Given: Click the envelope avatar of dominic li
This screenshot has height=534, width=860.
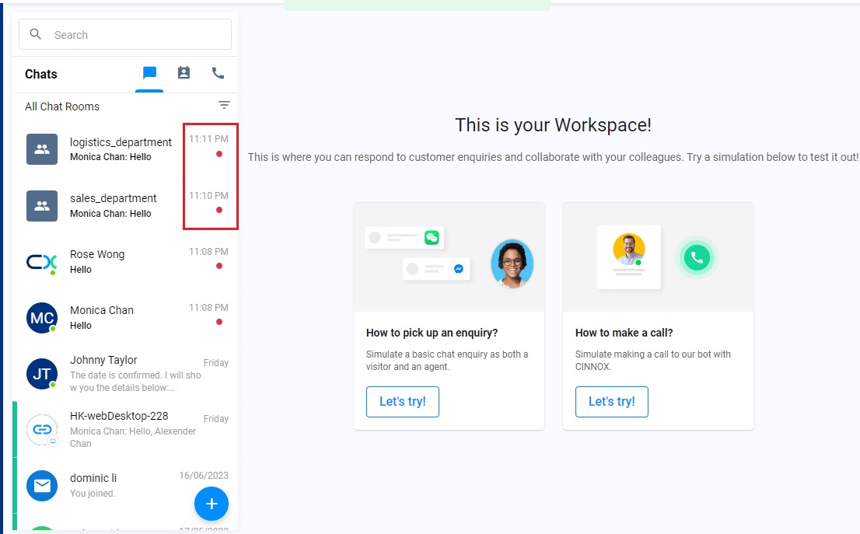Looking at the screenshot, I should (42, 486).
